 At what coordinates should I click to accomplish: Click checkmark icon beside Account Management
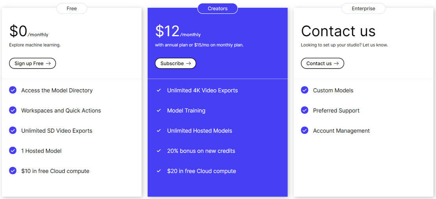click(305, 130)
